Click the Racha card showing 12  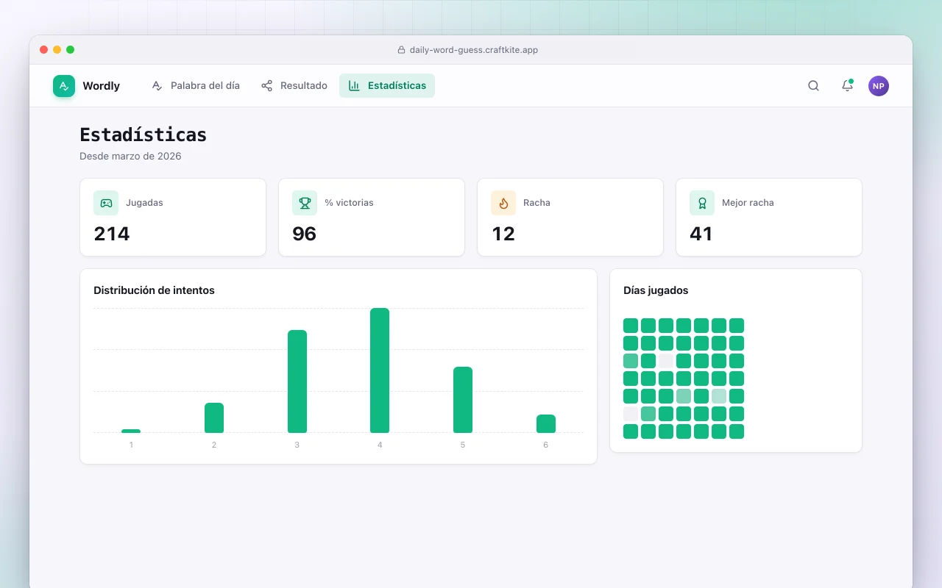point(570,218)
